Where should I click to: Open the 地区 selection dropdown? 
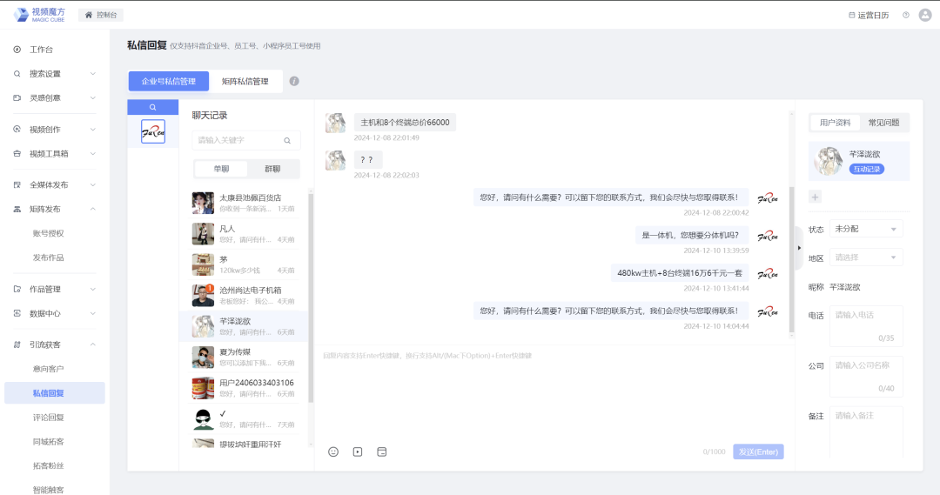[x=865, y=258]
